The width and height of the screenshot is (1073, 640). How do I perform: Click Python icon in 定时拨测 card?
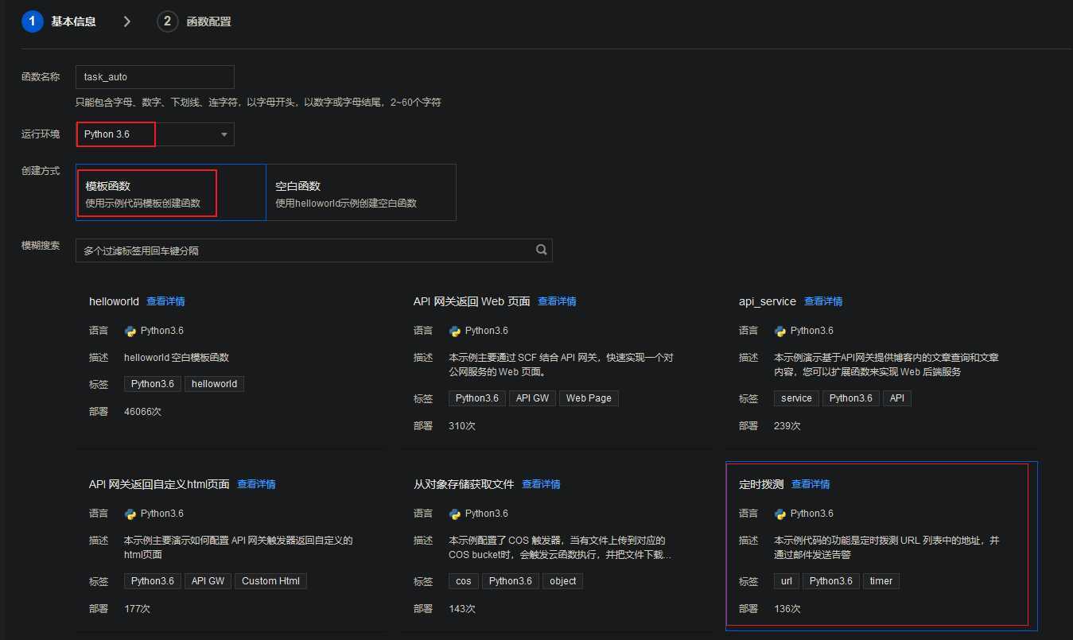780,514
